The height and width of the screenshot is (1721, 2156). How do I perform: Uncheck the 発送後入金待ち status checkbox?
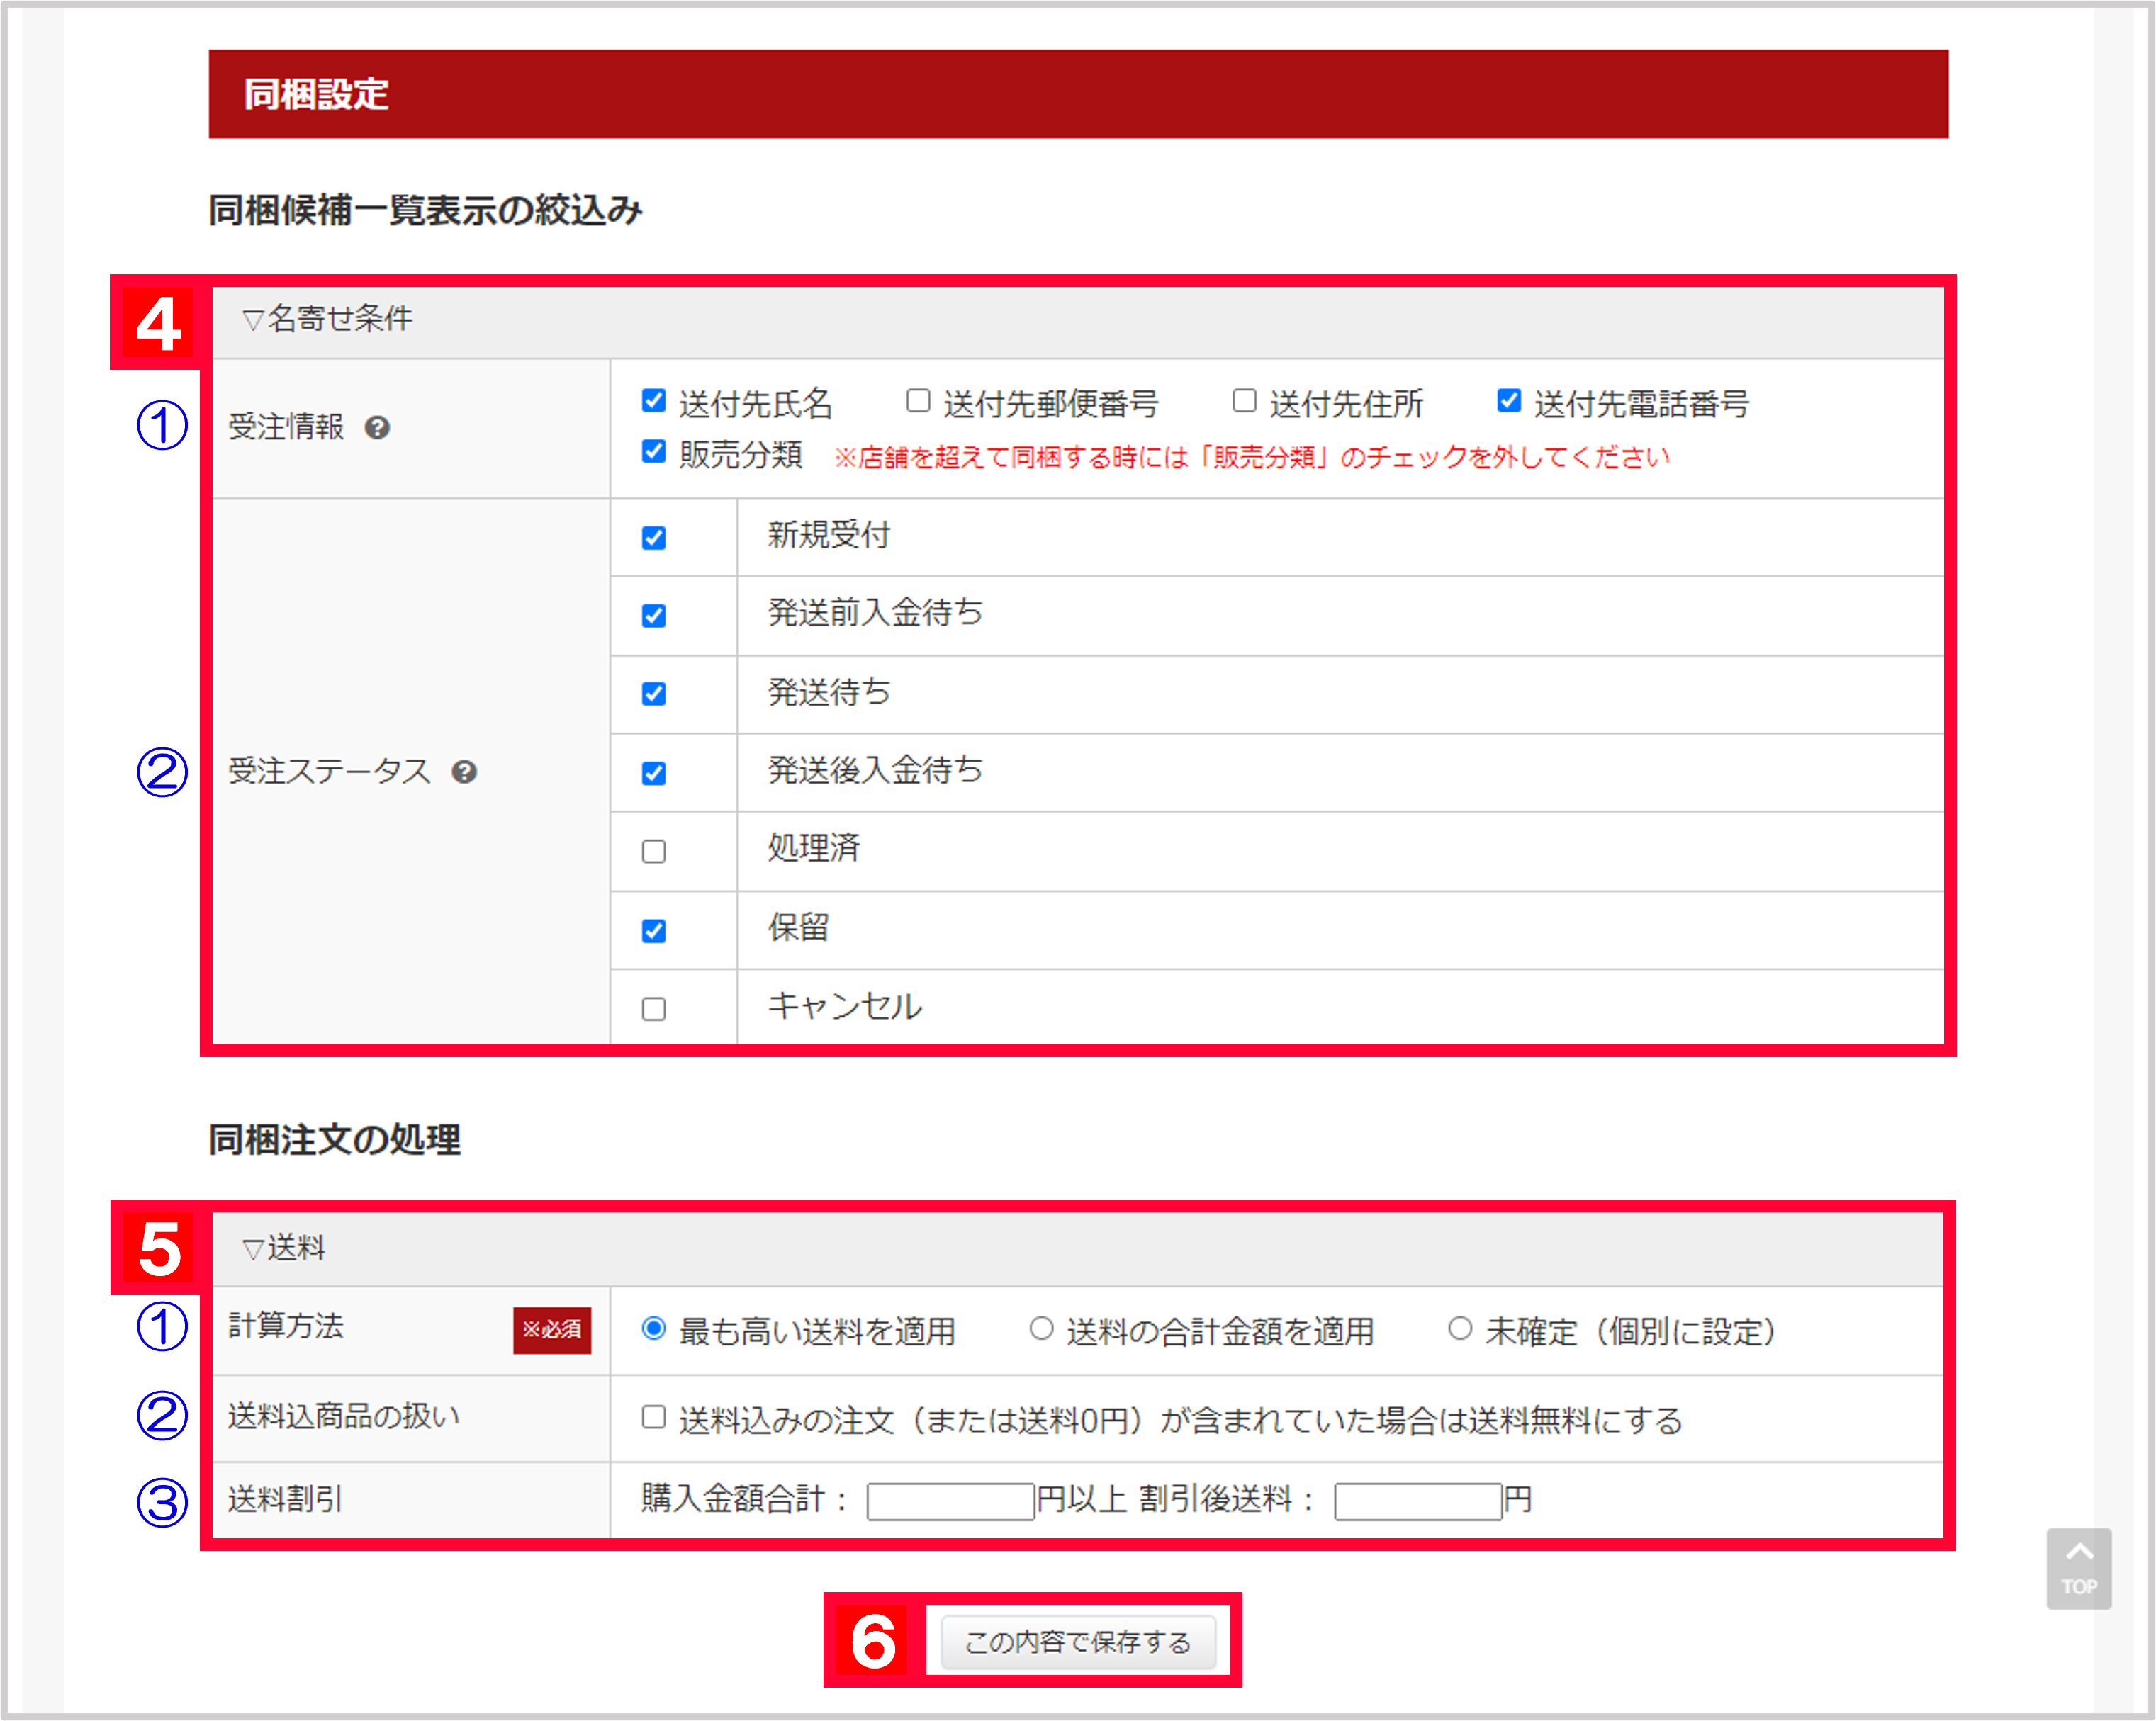654,772
